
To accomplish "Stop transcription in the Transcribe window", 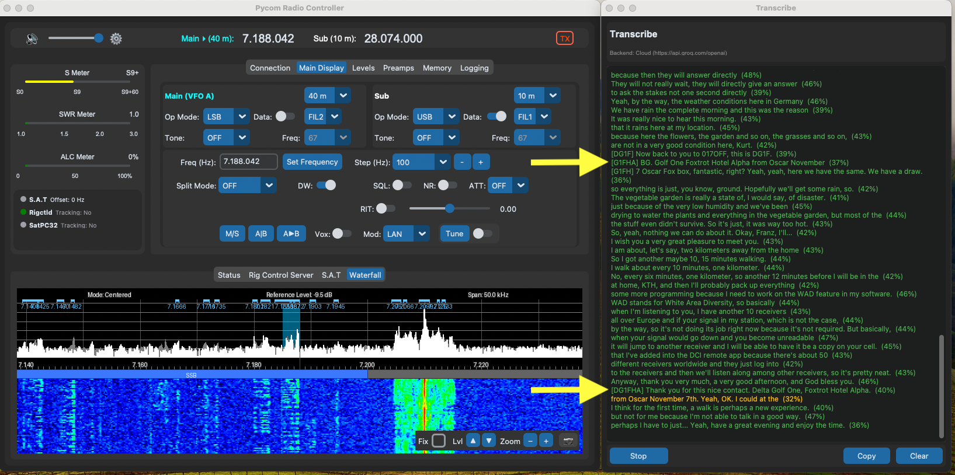I will coord(638,456).
